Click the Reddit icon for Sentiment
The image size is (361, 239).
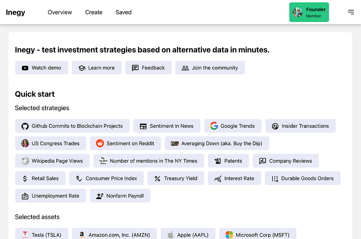coord(100,143)
